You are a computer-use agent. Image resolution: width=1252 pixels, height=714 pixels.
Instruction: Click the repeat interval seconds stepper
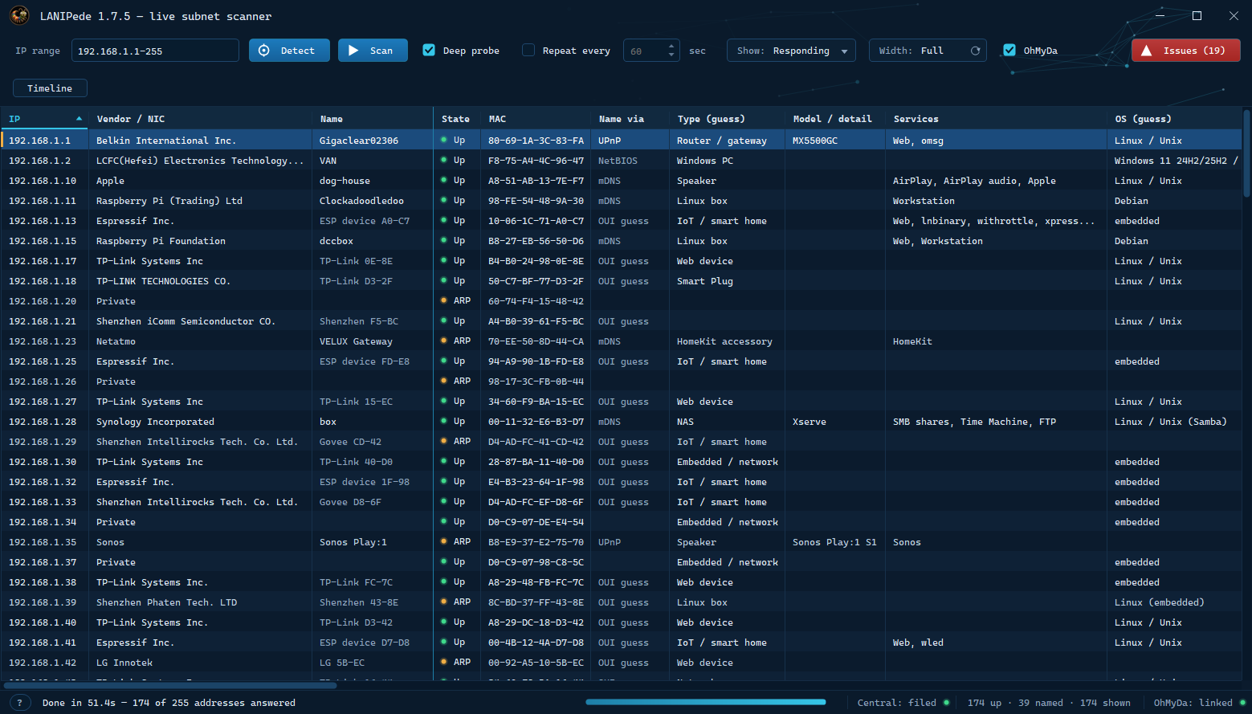pyautogui.click(x=671, y=51)
